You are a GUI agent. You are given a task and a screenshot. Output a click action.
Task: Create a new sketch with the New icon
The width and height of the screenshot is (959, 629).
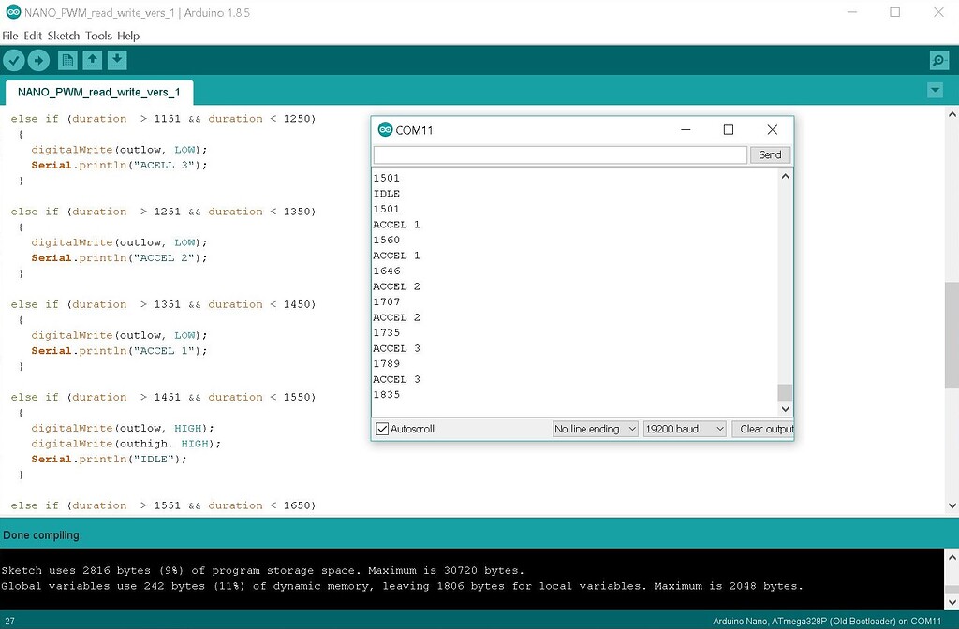(66, 59)
